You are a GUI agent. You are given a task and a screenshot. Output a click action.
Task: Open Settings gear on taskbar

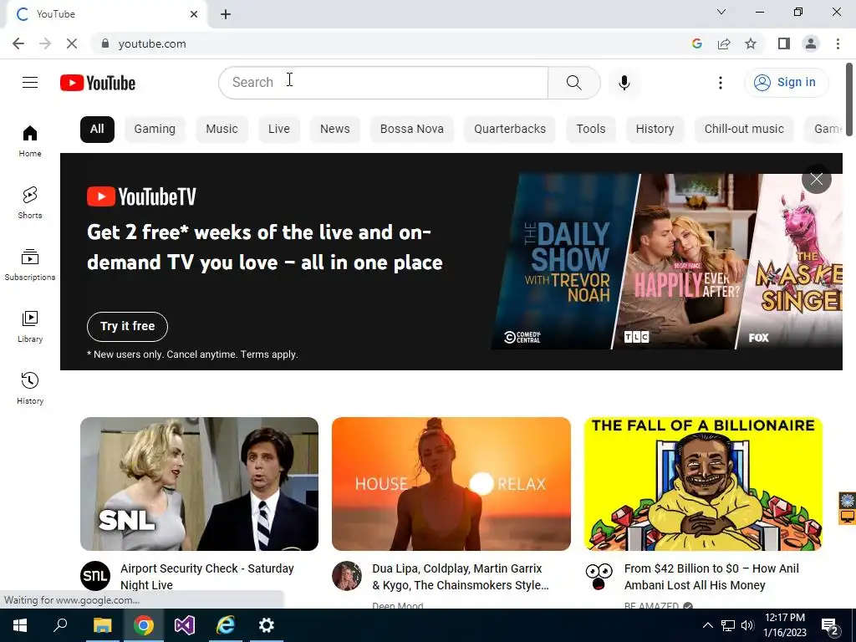pos(267,625)
